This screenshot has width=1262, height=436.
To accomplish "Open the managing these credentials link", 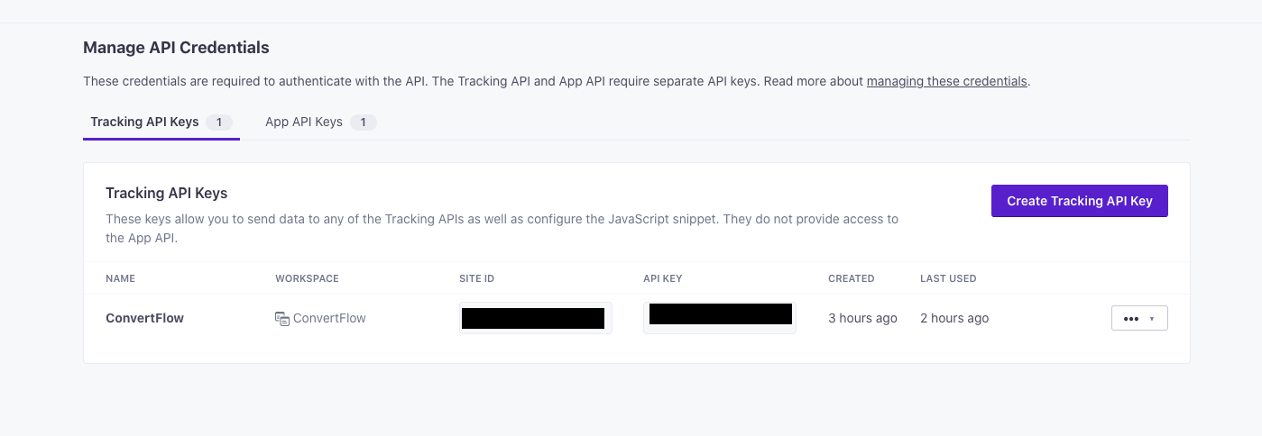I will 946,81.
